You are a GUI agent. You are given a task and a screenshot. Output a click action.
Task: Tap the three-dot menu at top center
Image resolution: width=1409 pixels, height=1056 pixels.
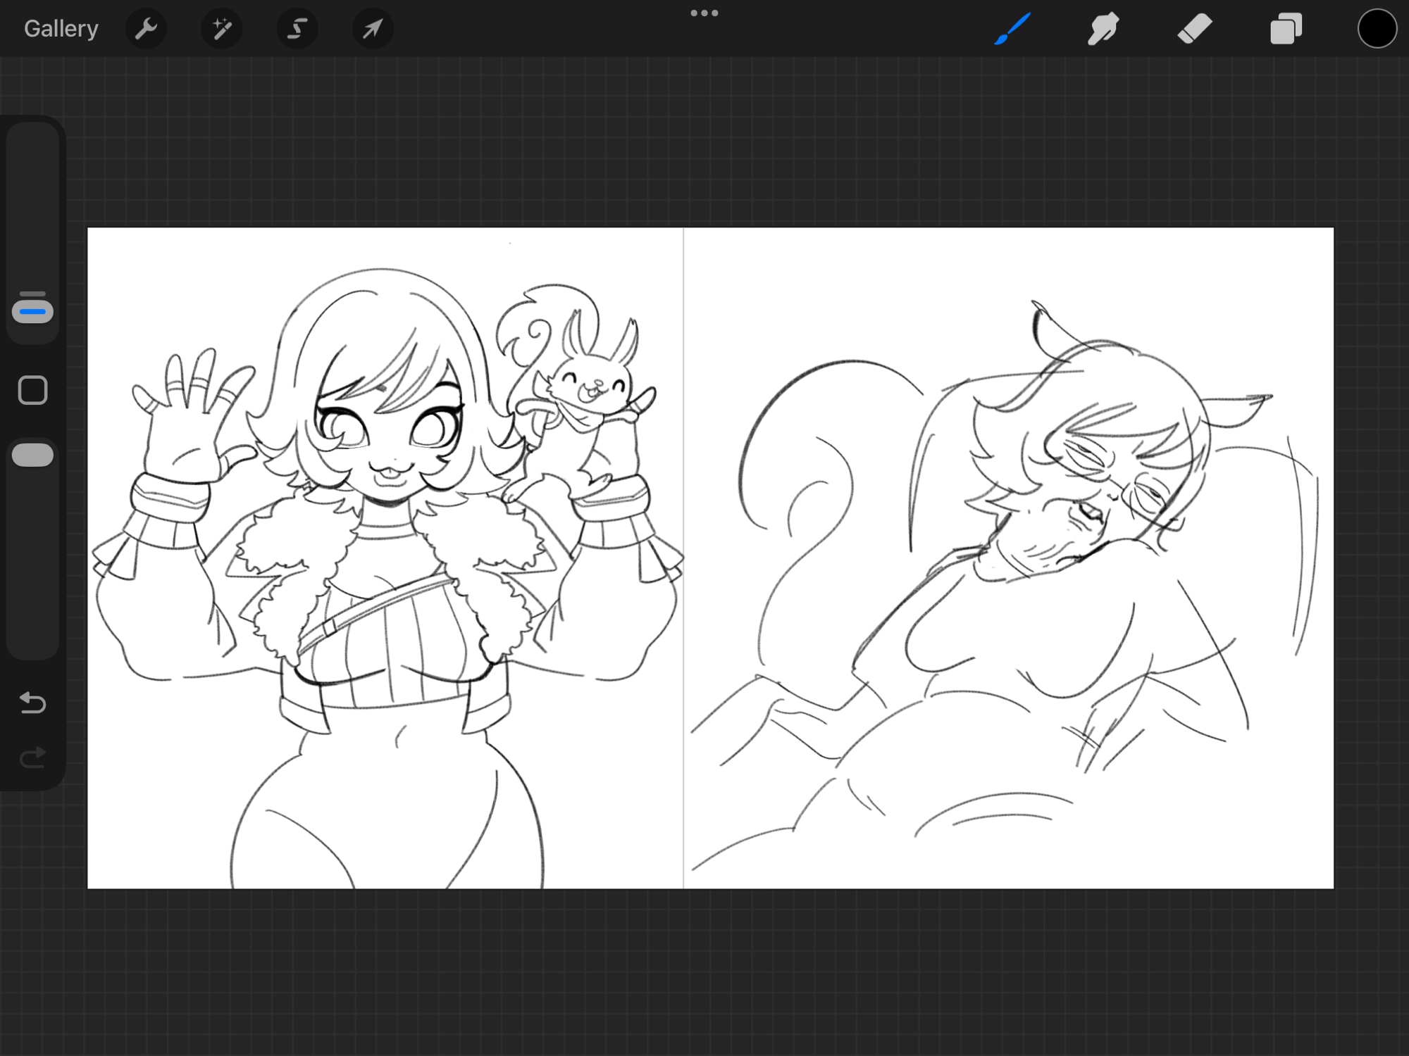coord(704,13)
